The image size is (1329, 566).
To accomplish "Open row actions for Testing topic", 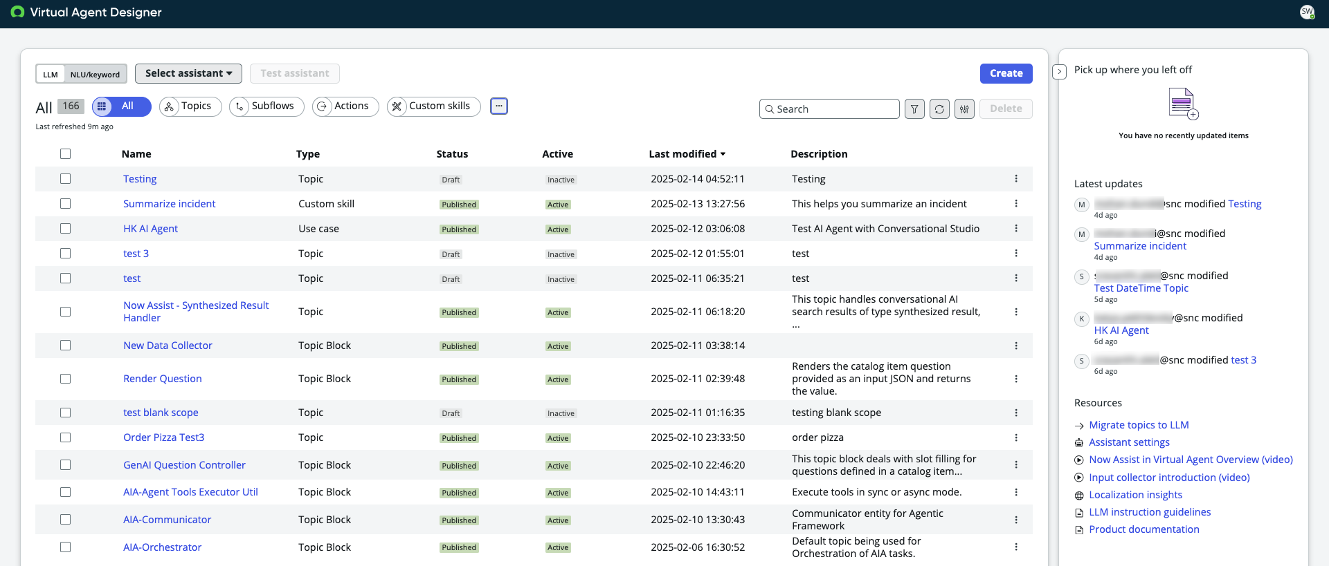I will click(1016, 179).
